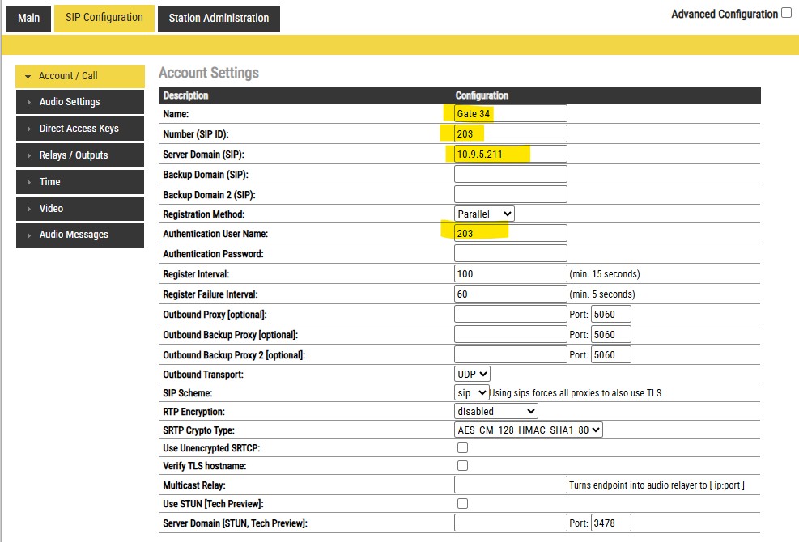Switch to Station Administration tab

point(219,19)
